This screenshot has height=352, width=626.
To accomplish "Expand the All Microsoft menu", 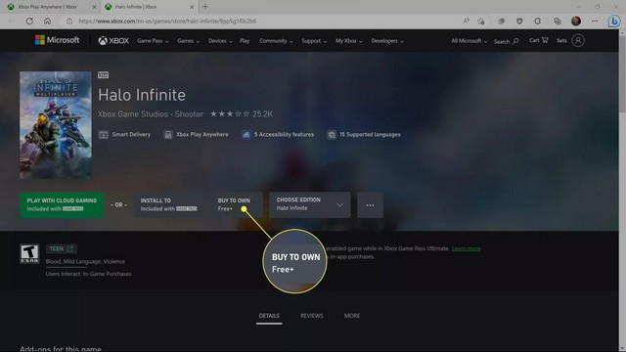I will [469, 41].
